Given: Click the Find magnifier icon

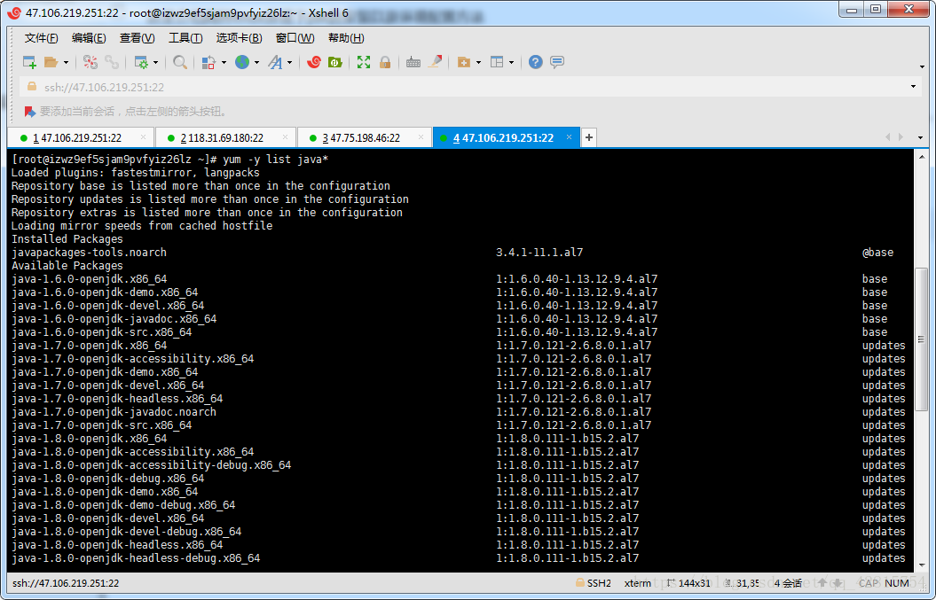Looking at the screenshot, I should point(180,62).
